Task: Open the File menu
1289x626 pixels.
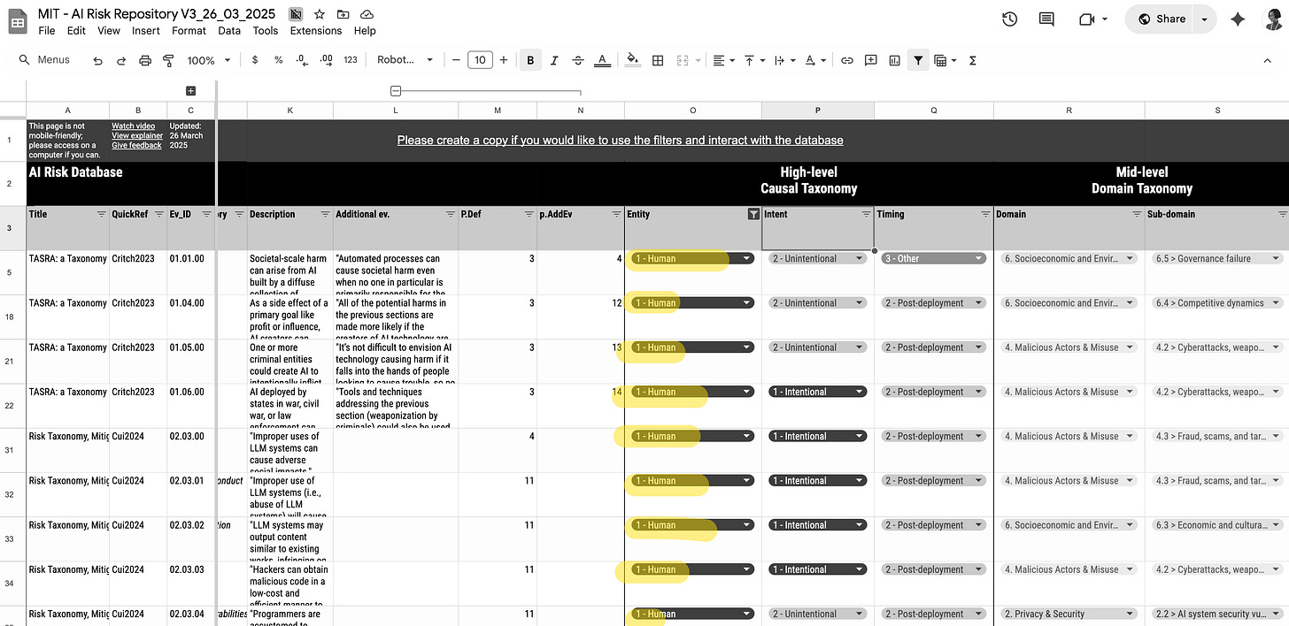Action: [x=47, y=30]
